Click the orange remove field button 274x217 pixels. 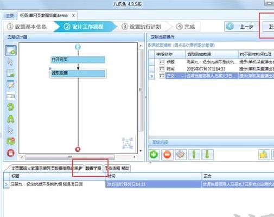(167, 155)
